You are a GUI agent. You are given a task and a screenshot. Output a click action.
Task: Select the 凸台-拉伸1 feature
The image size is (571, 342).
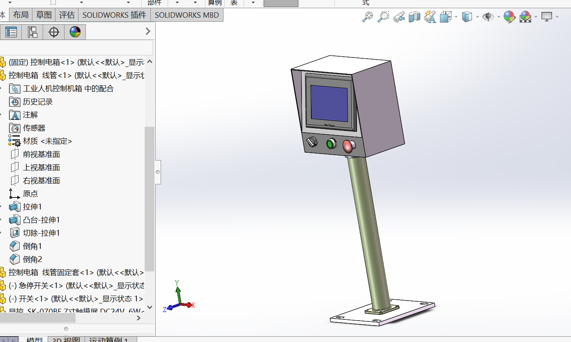tap(41, 220)
